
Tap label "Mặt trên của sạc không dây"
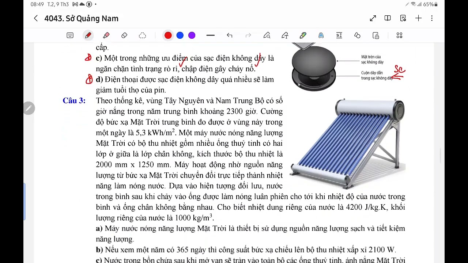click(372, 60)
